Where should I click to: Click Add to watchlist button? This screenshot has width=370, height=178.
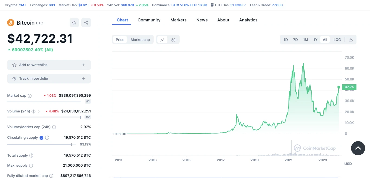pyautogui.click(x=49, y=65)
